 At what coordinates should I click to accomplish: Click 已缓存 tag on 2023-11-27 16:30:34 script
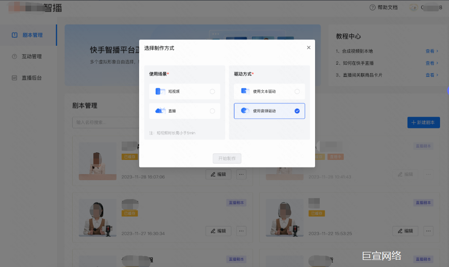(x=130, y=213)
